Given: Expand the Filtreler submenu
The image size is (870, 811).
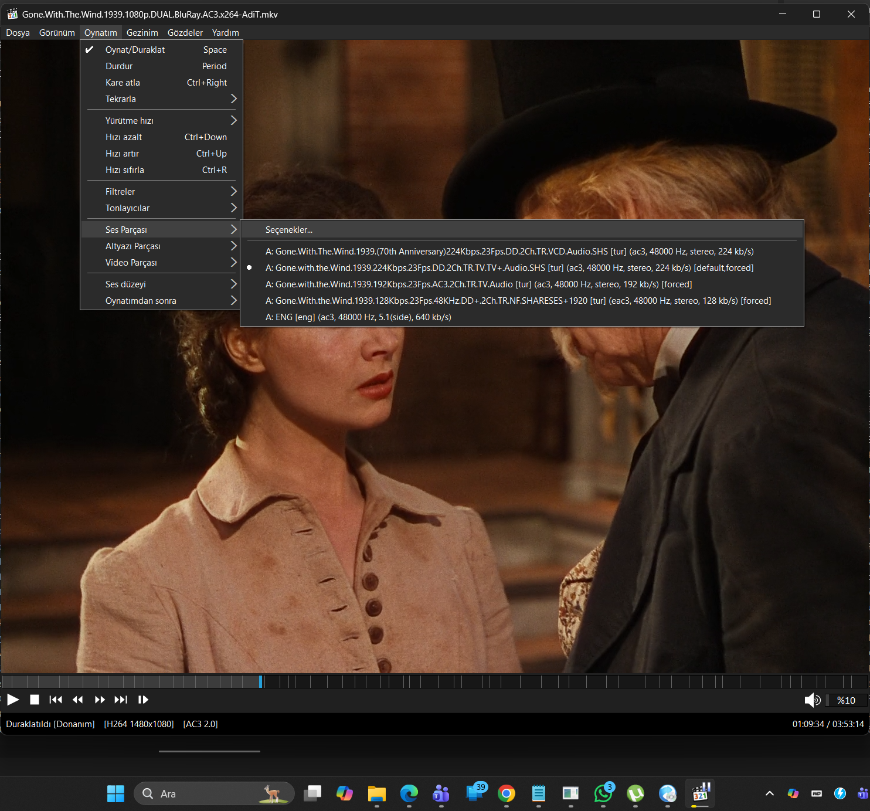Looking at the screenshot, I should point(162,192).
